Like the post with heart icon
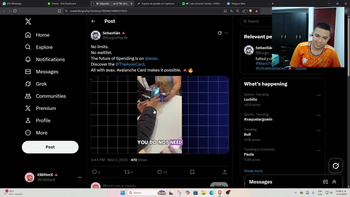The image size is (350, 197). click(160, 172)
